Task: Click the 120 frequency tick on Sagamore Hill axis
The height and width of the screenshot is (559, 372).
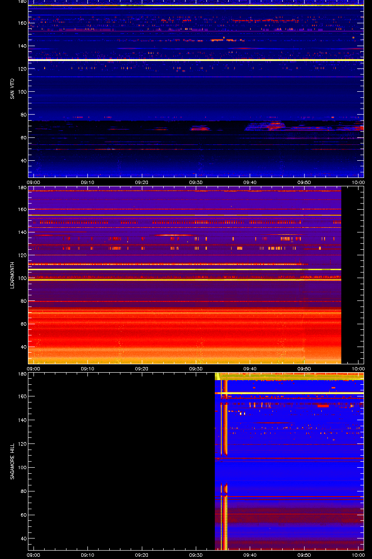Action: pos(21,444)
